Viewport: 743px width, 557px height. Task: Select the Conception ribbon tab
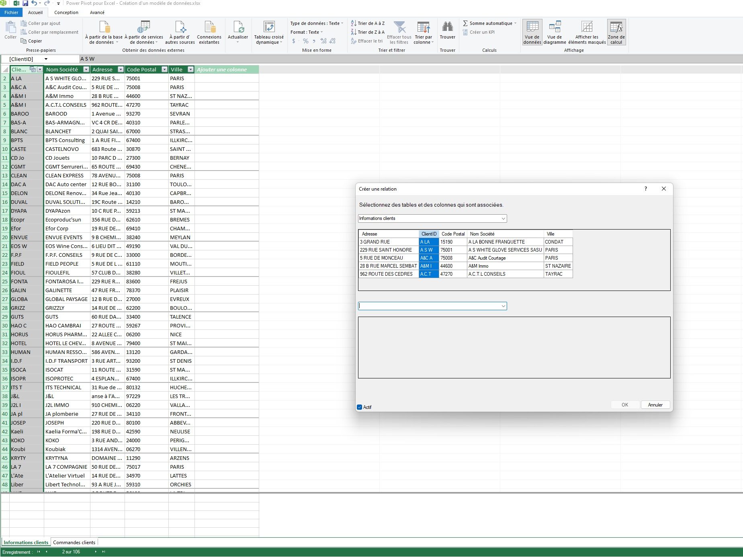pos(66,12)
